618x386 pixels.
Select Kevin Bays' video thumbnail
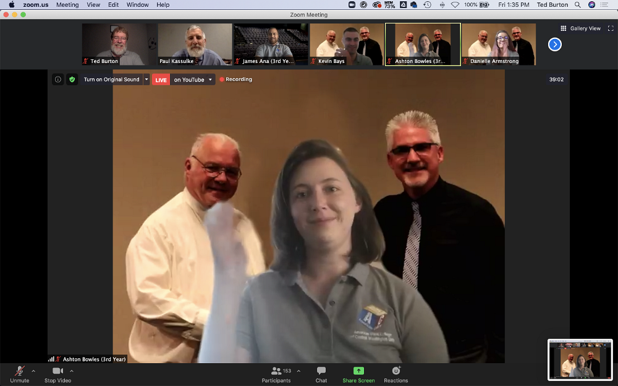click(x=347, y=44)
